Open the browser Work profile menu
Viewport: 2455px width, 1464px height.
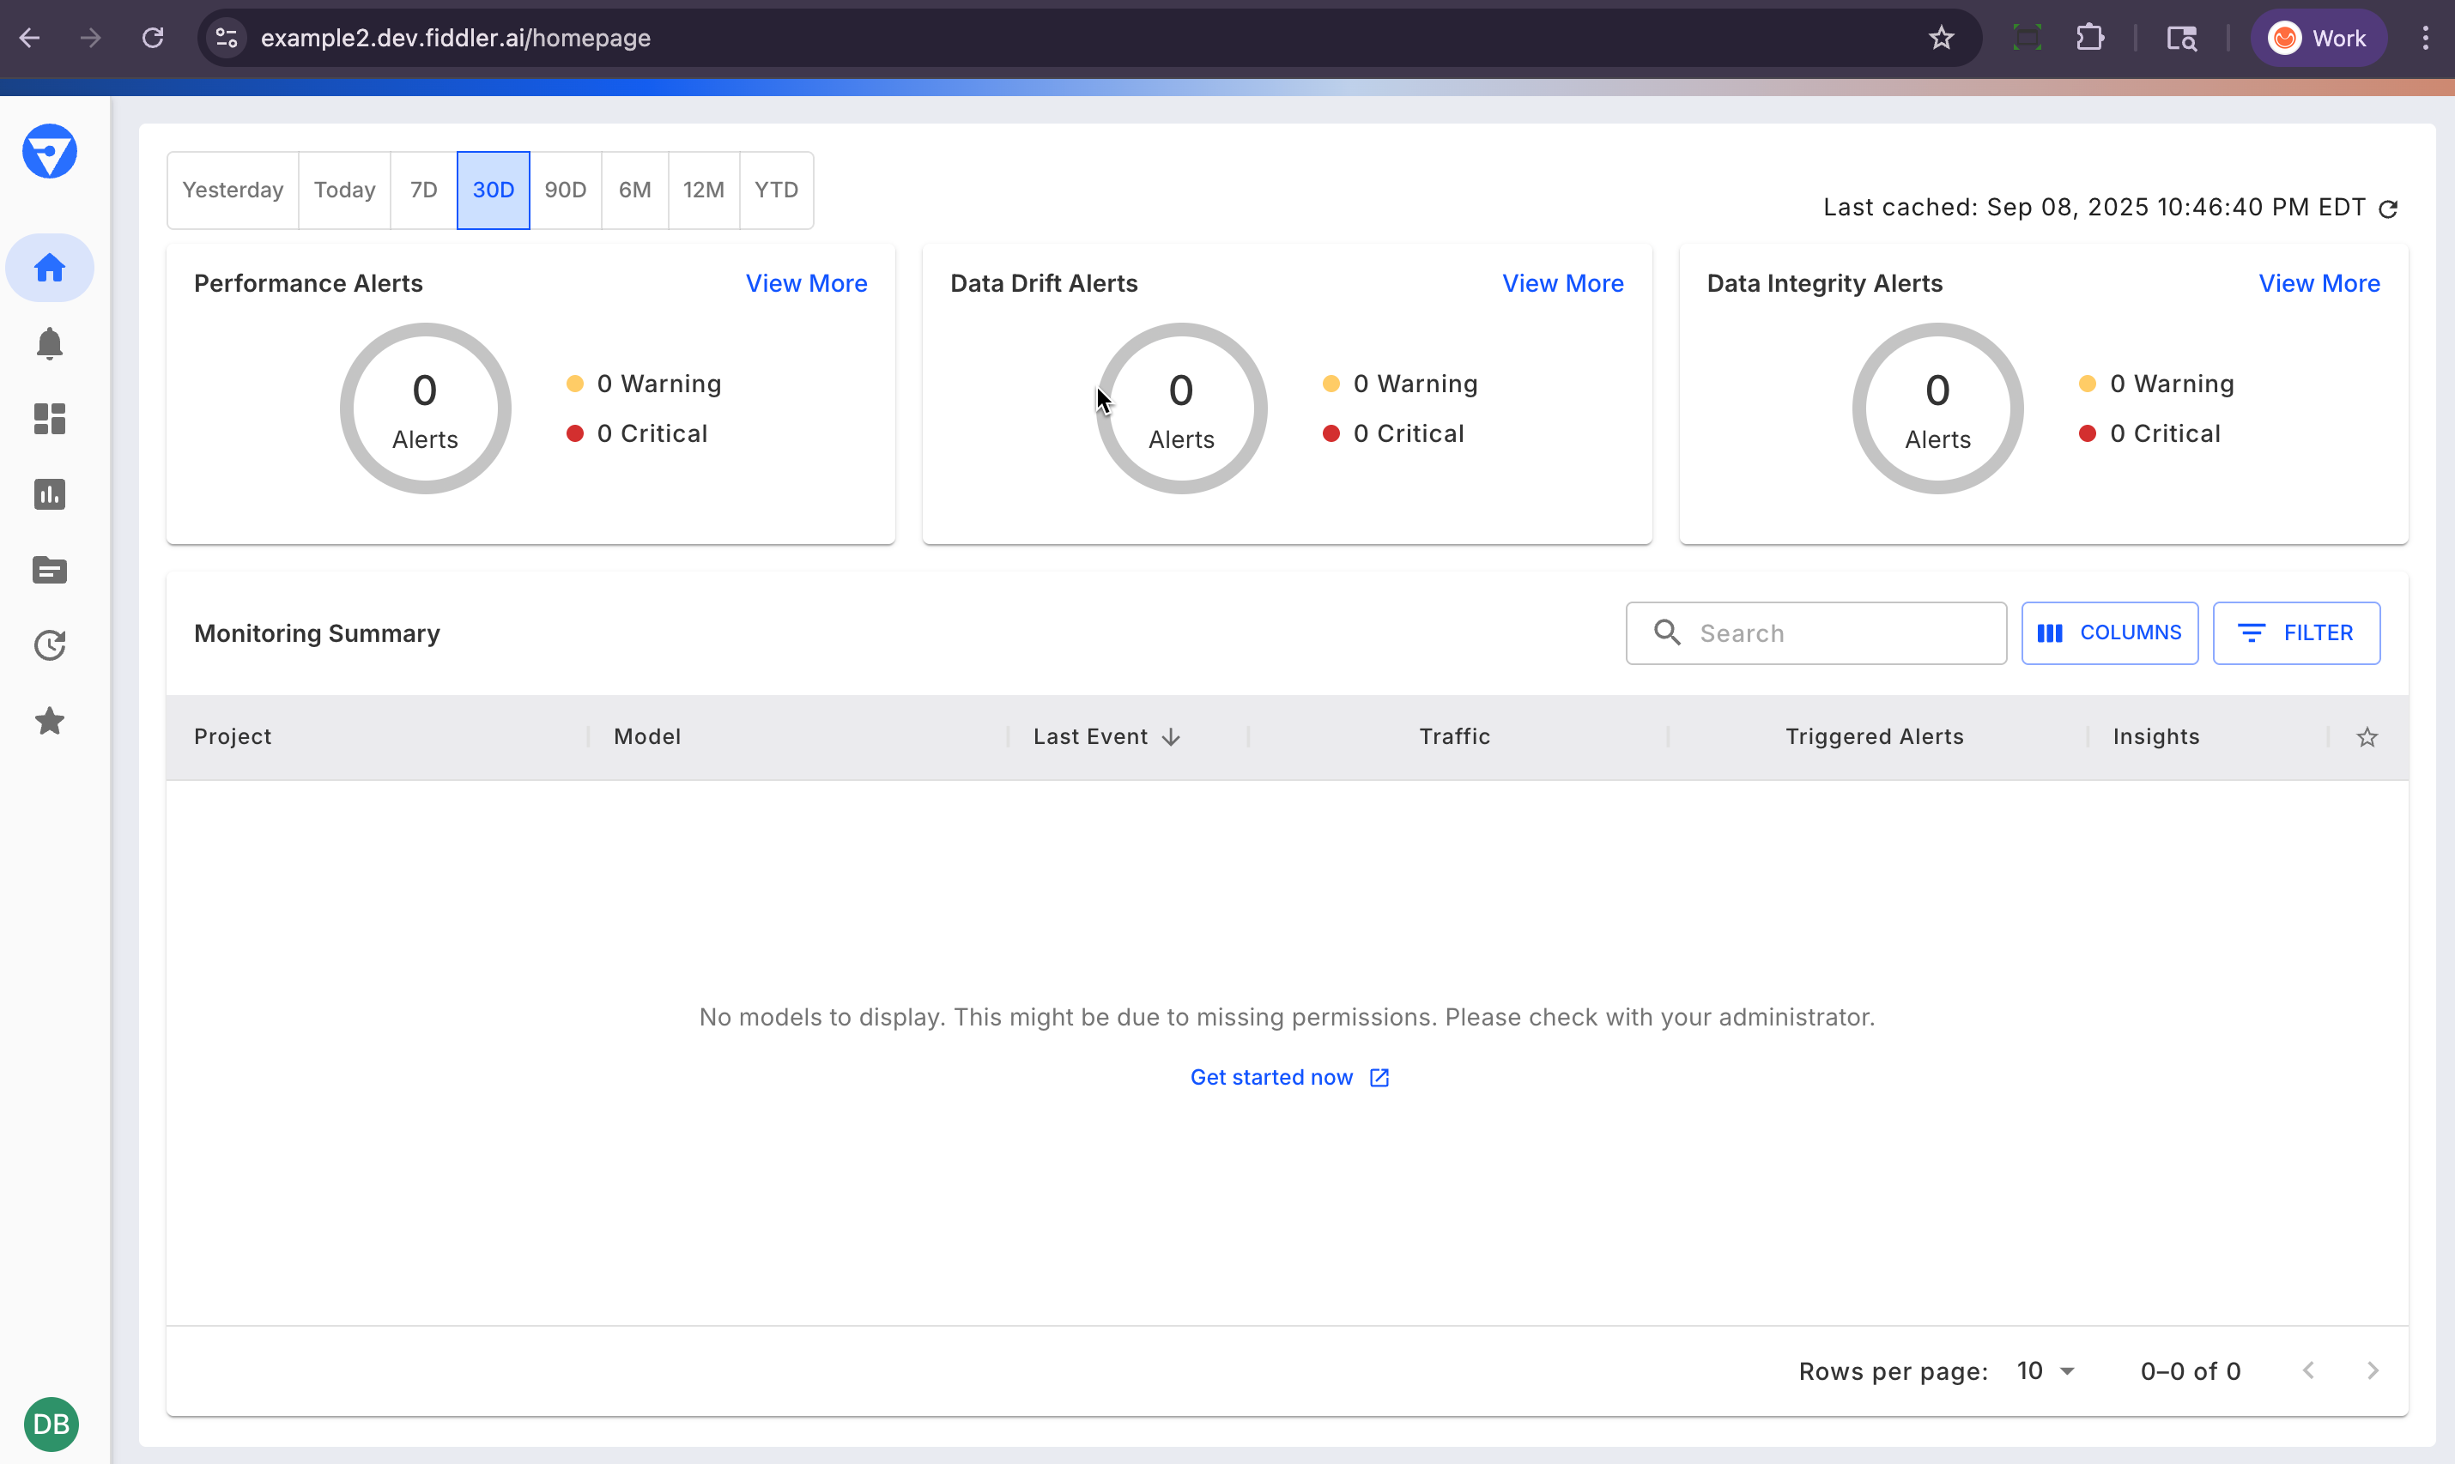coord(2319,38)
